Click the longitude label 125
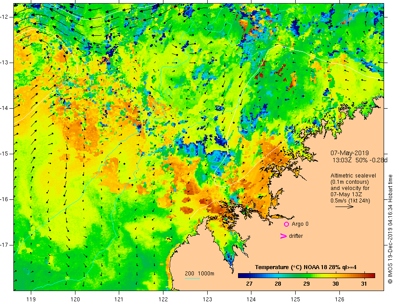This screenshot has width=393, height=304. [x=295, y=299]
